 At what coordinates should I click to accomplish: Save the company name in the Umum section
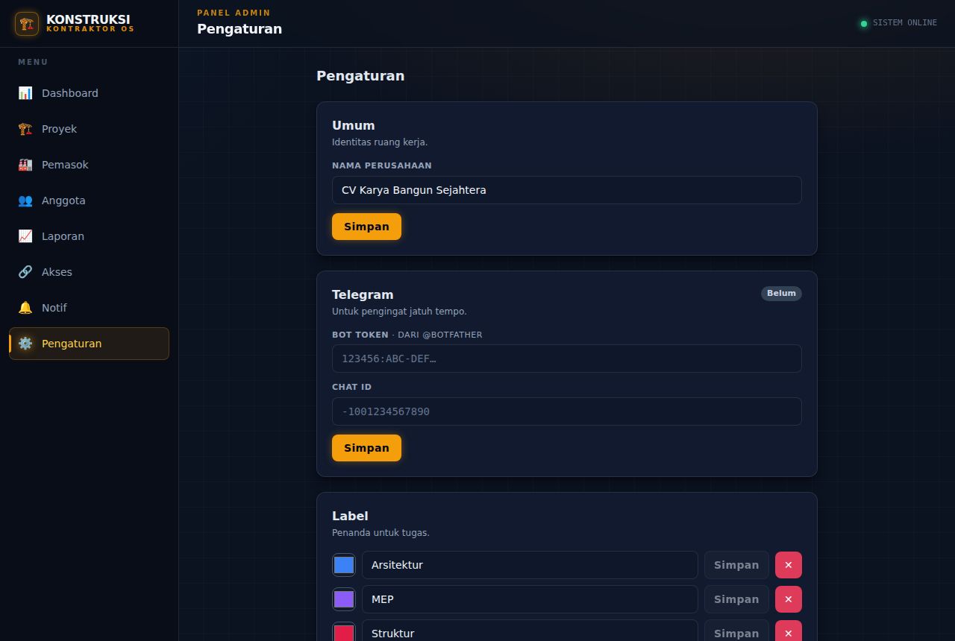(366, 227)
